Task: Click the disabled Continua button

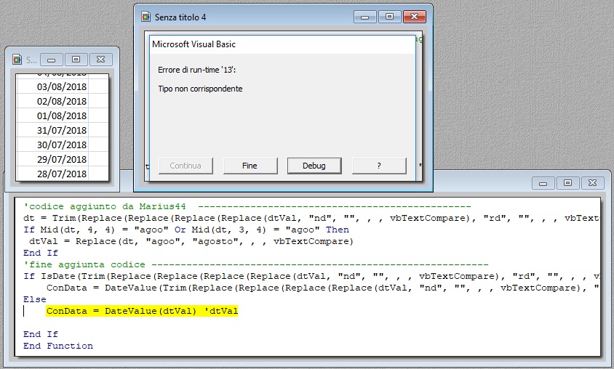Action: click(x=186, y=166)
